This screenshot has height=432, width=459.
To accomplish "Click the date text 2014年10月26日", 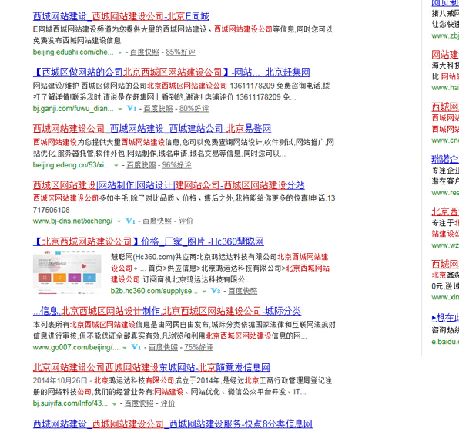I will (x=60, y=380).
